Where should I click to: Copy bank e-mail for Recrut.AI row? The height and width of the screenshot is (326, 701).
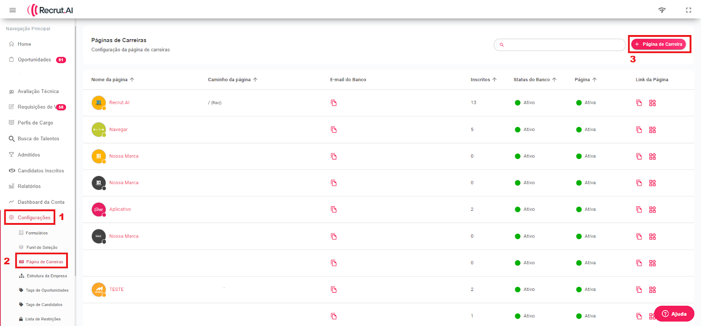pos(333,103)
